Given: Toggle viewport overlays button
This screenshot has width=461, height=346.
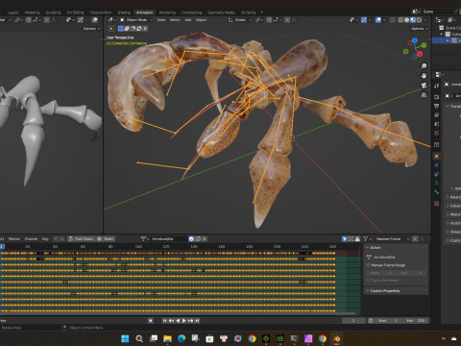Looking at the screenshot, I should point(378,20).
